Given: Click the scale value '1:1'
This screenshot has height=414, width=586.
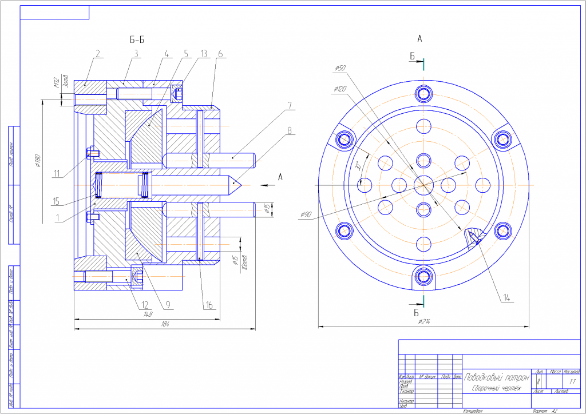Looking at the screenshot, I should (x=572, y=382).
